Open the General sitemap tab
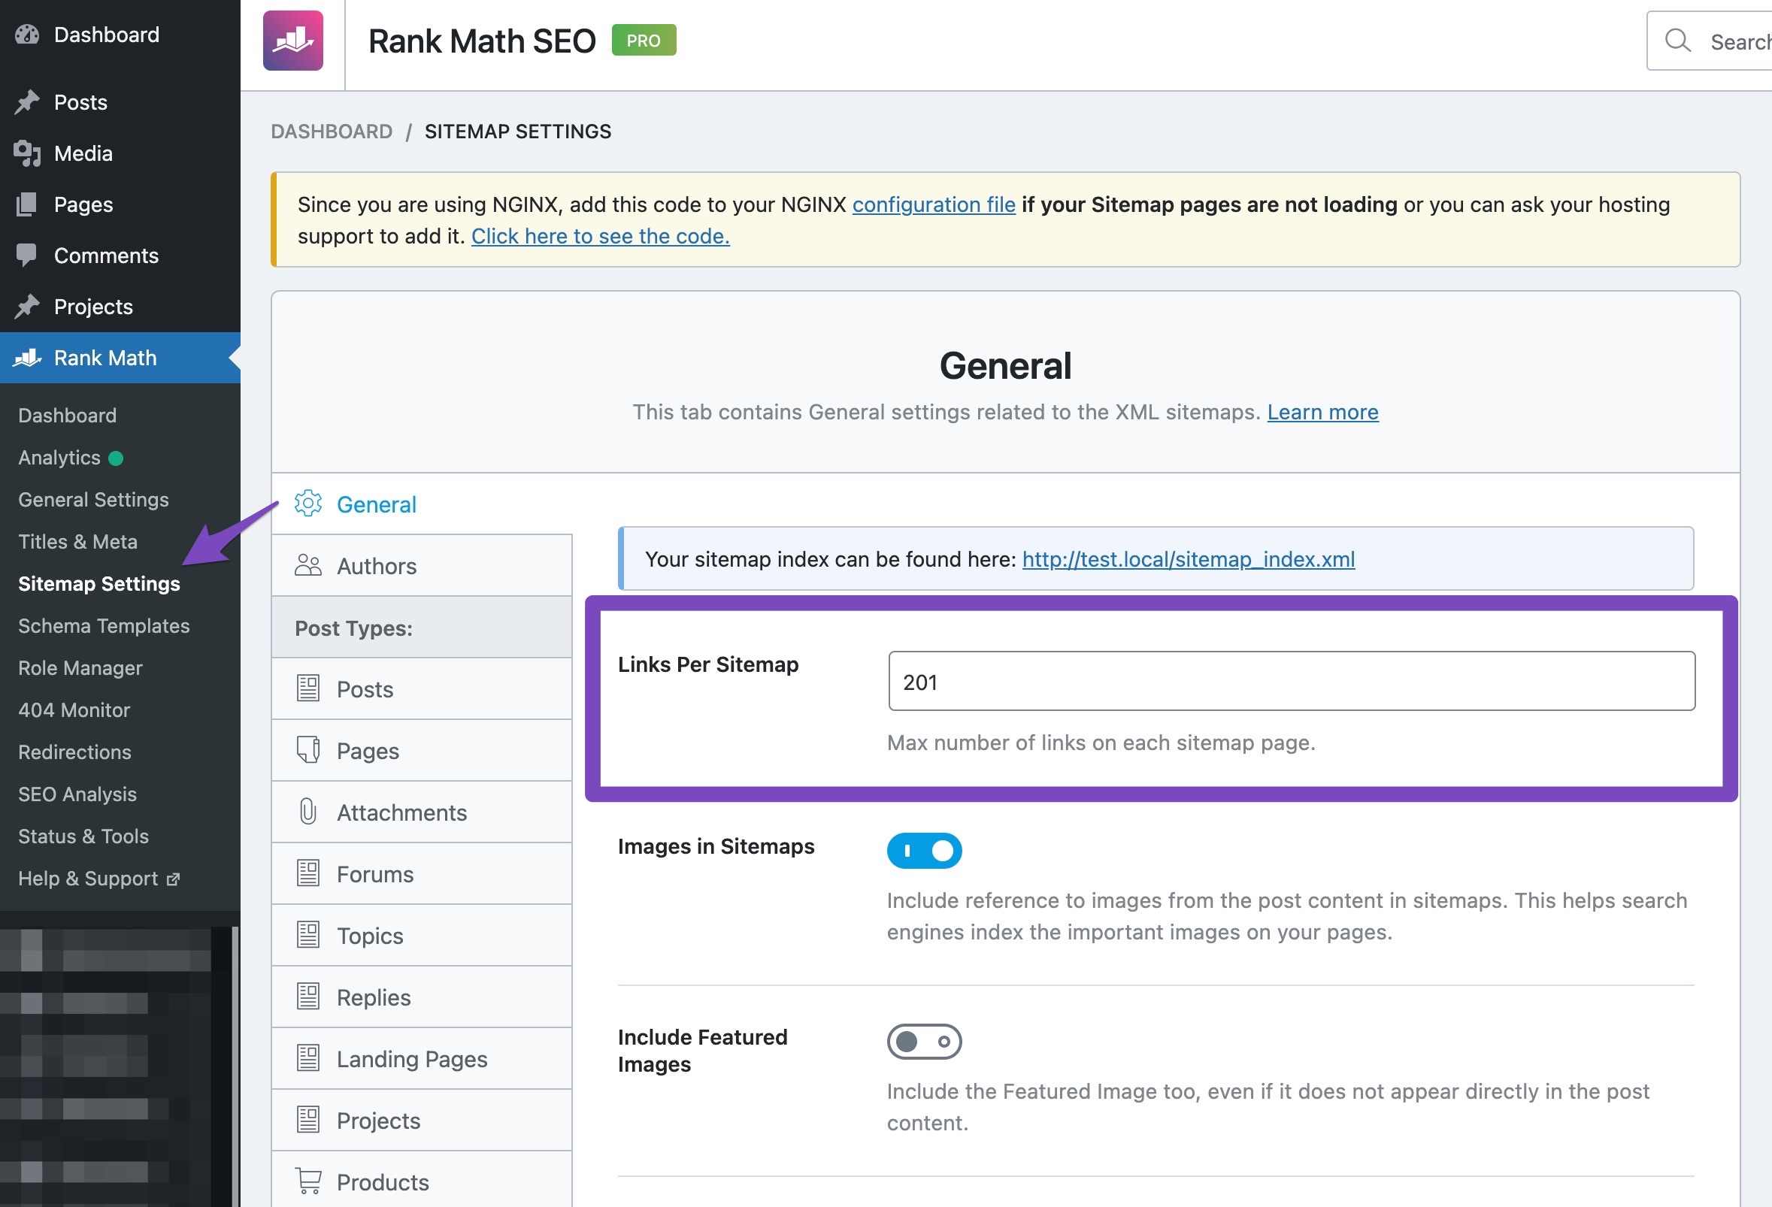This screenshot has height=1207, width=1772. [422, 504]
